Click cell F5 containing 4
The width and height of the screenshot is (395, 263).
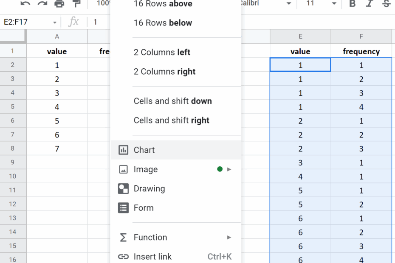[x=361, y=107]
